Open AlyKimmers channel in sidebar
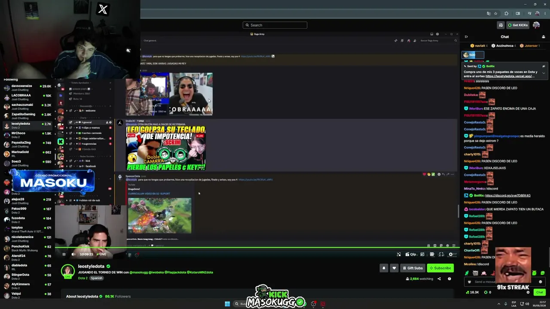This screenshot has height=309, width=550. 28,286
